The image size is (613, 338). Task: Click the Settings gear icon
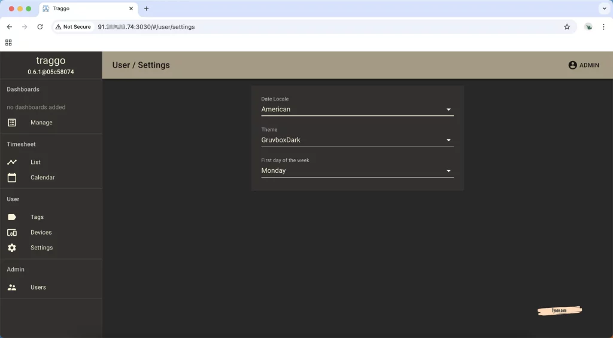coord(12,248)
